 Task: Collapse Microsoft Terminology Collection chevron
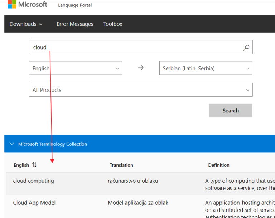(12, 144)
